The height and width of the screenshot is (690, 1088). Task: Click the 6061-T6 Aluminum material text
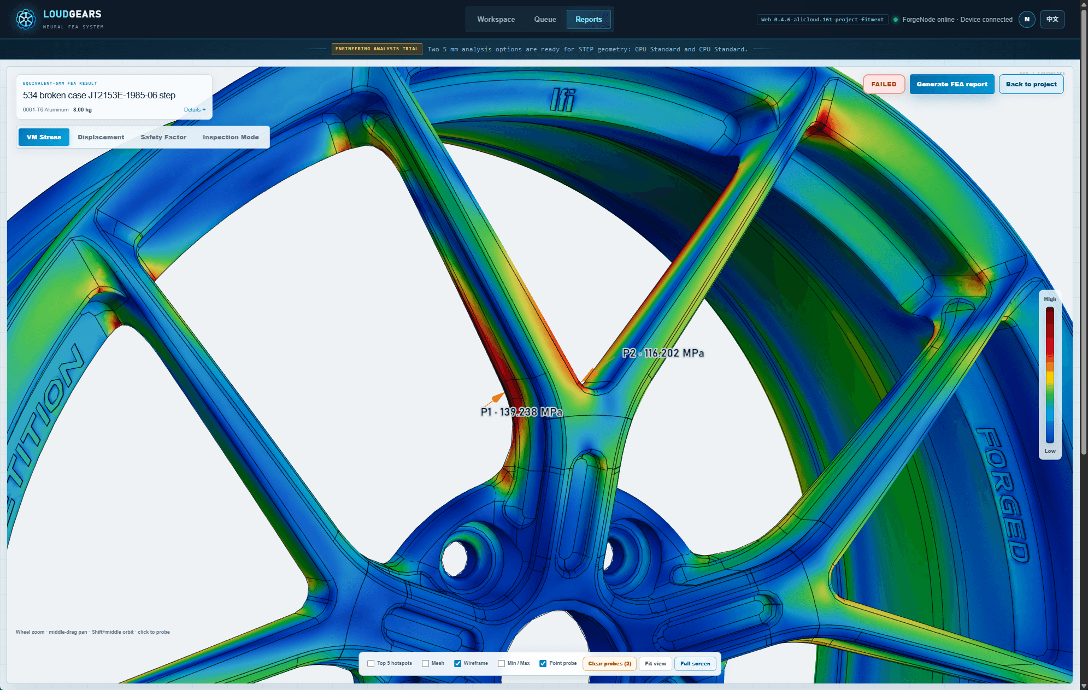click(x=45, y=110)
